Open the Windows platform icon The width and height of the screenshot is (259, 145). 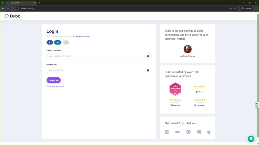[199, 132]
